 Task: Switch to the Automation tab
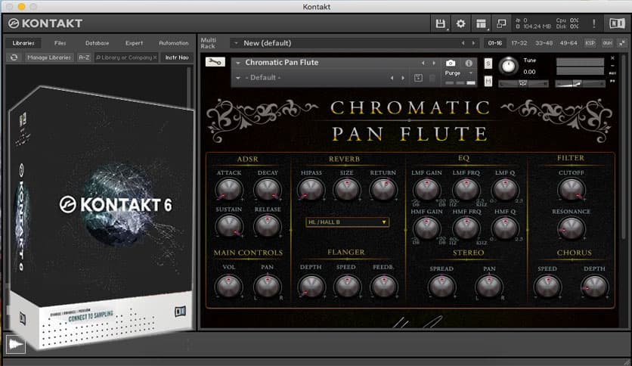tap(174, 43)
